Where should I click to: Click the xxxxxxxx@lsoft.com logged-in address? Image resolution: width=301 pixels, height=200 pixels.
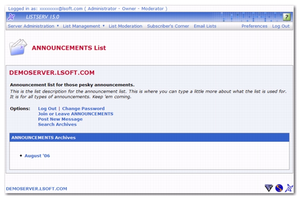pos(61,9)
